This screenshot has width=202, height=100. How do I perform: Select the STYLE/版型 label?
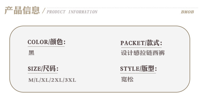point(138,69)
